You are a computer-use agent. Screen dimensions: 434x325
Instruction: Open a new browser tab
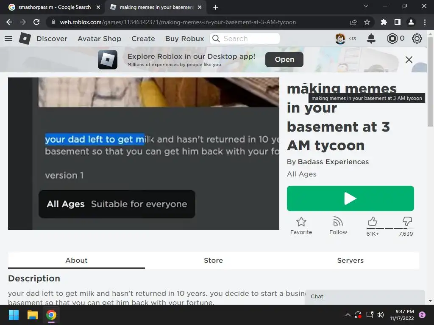pos(216,7)
